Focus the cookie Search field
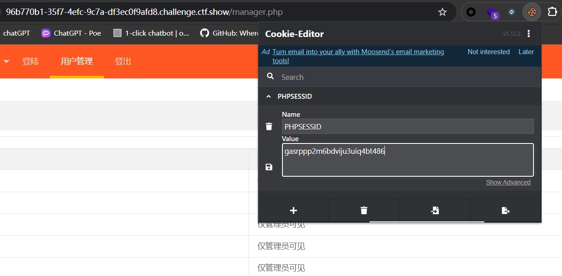 click(x=400, y=77)
